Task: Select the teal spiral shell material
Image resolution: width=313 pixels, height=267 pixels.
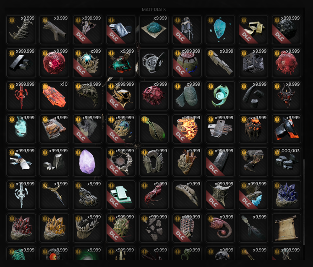Action: pos(220,96)
